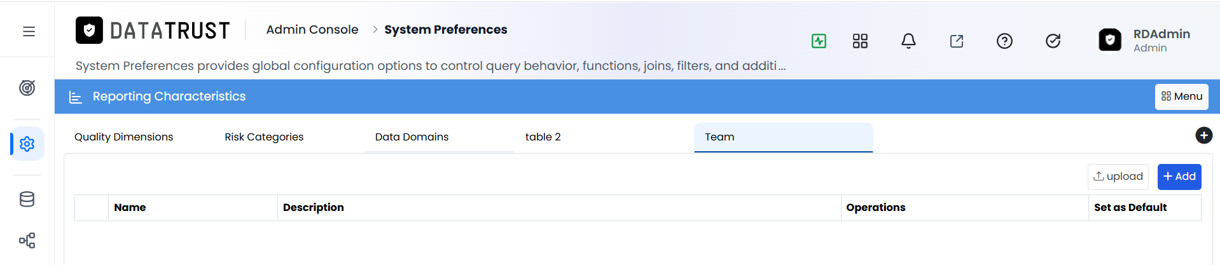
Task: Open the Menu button in blue bar
Action: tap(1181, 97)
